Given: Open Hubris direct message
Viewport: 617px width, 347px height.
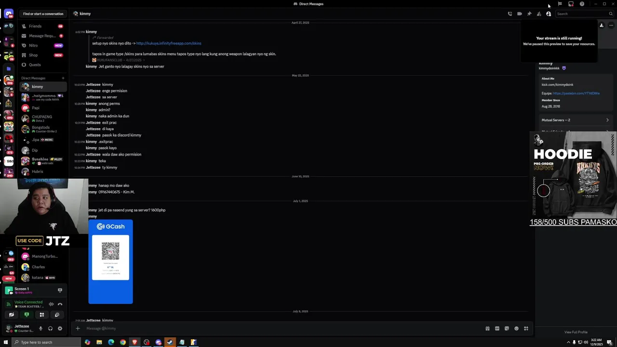Looking at the screenshot, I should tap(43, 172).
